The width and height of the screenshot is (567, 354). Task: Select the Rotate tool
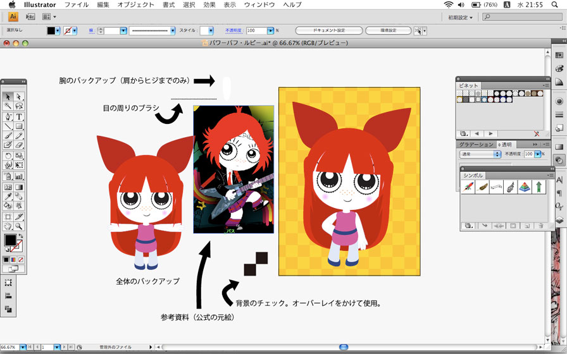[8, 156]
